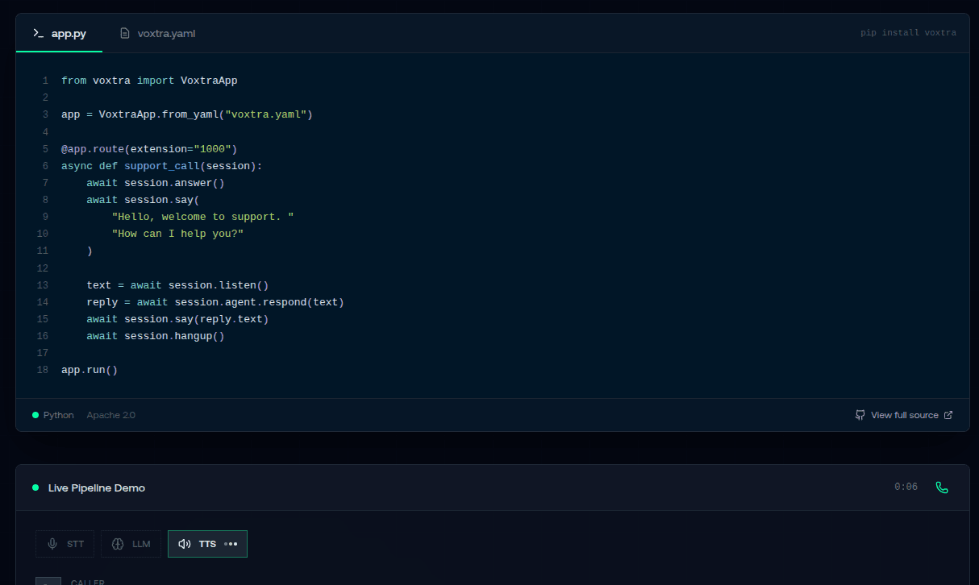Click the pip install voxtra command text

coord(908,33)
